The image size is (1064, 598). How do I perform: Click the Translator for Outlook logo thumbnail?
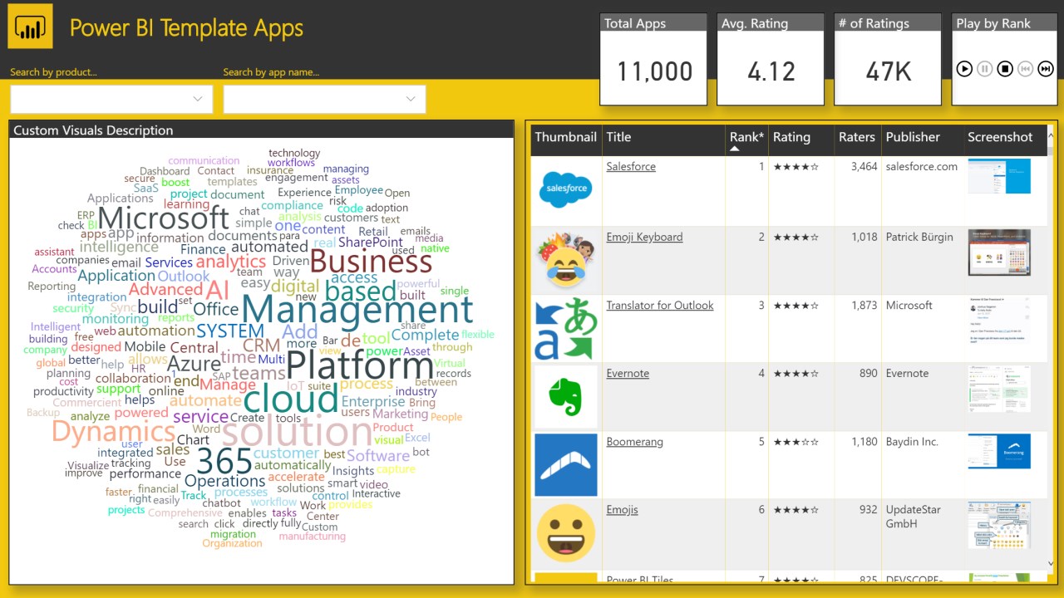pyautogui.click(x=565, y=329)
